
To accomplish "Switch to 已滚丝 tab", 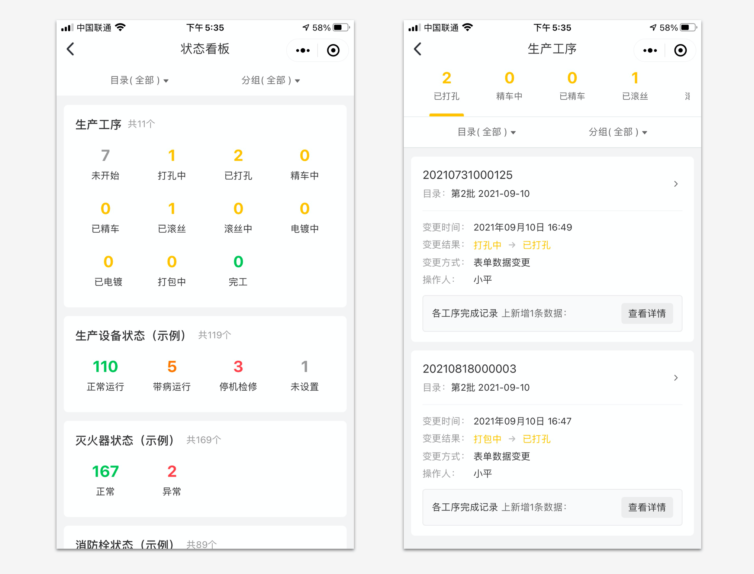I will 635,86.
